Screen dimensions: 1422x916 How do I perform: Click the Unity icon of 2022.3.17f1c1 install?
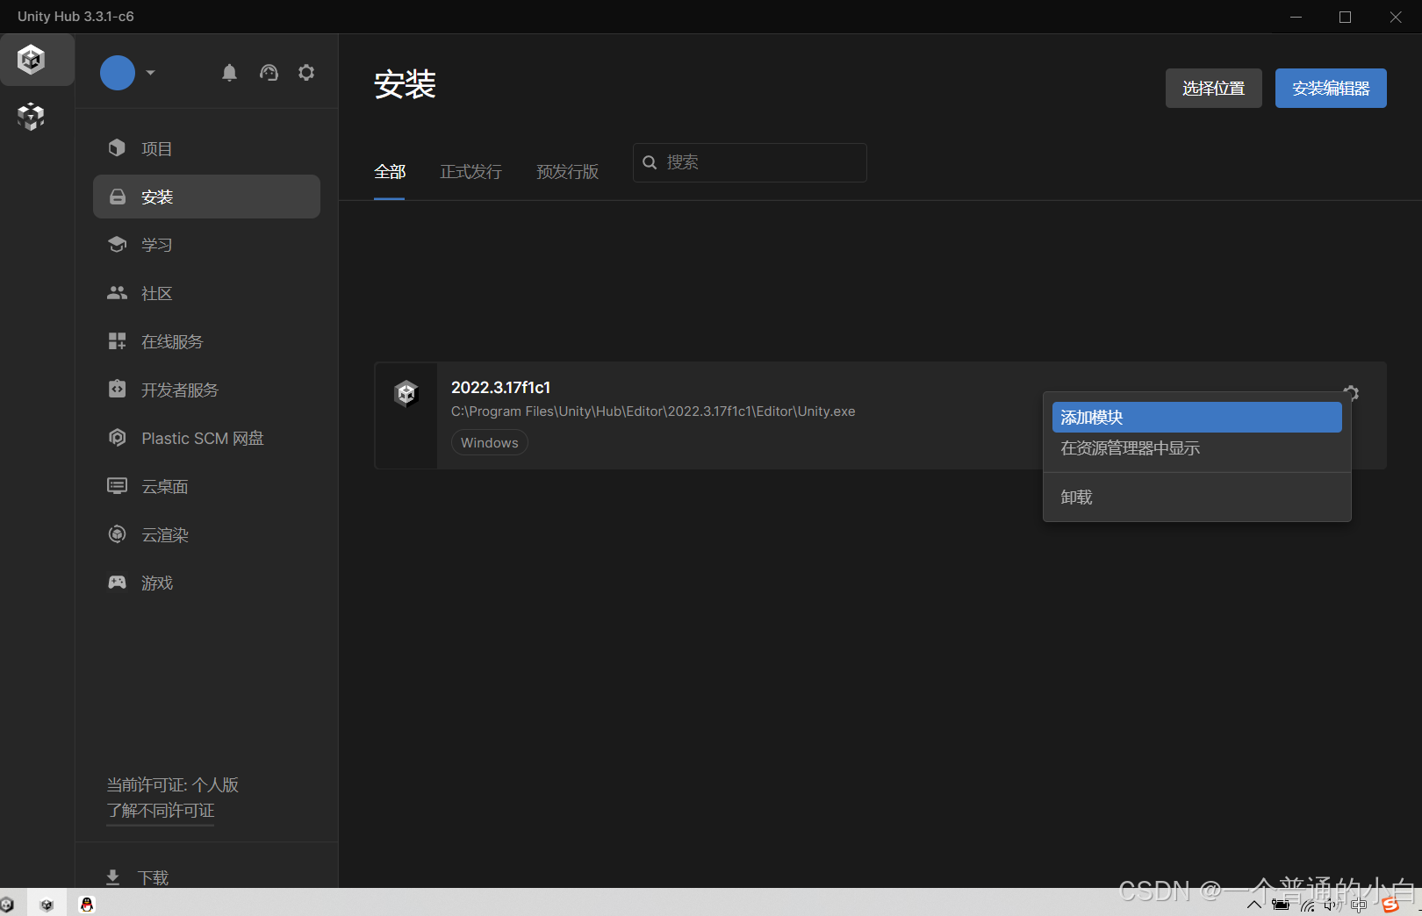click(x=406, y=393)
